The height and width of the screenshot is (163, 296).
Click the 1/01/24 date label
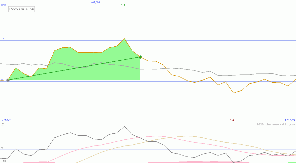tap(94, 2)
